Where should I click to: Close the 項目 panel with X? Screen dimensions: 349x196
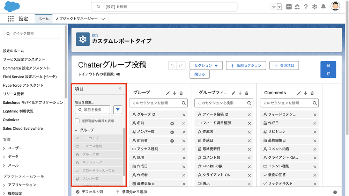tap(120, 88)
